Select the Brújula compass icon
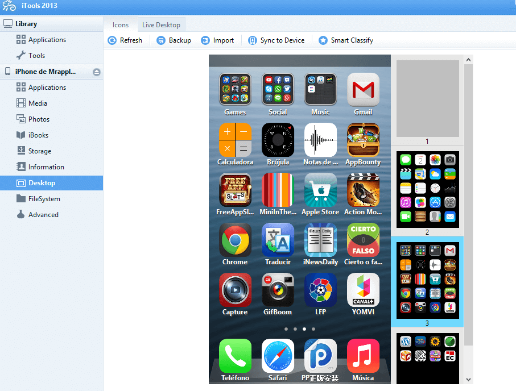 coord(278,140)
